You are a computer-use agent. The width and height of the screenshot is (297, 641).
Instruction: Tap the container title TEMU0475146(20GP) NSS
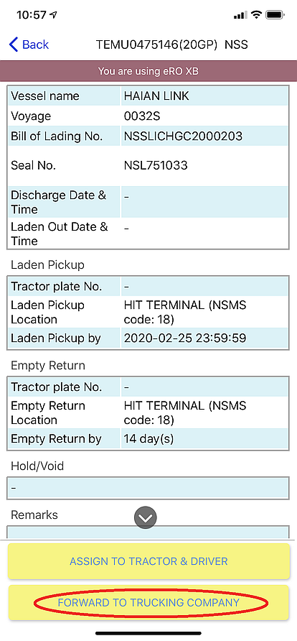pos(171,44)
